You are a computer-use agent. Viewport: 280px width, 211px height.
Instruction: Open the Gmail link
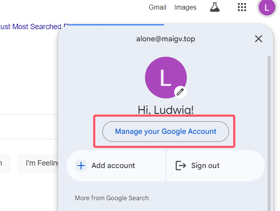pyautogui.click(x=158, y=8)
